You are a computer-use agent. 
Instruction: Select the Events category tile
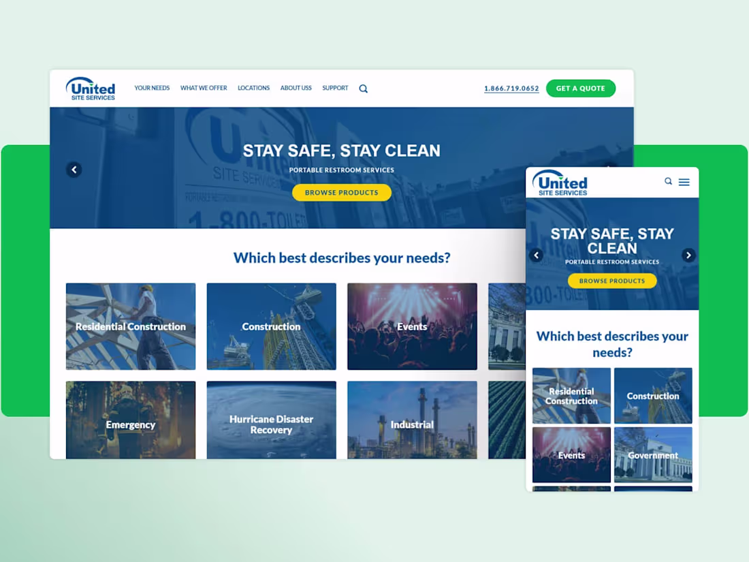pos(412,326)
